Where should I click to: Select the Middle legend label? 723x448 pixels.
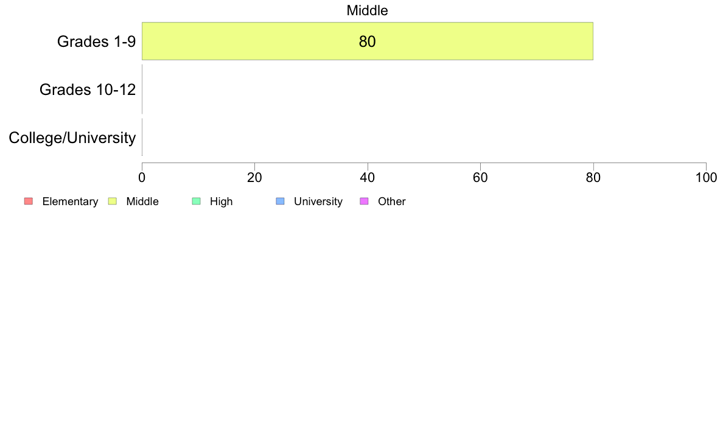tap(142, 201)
